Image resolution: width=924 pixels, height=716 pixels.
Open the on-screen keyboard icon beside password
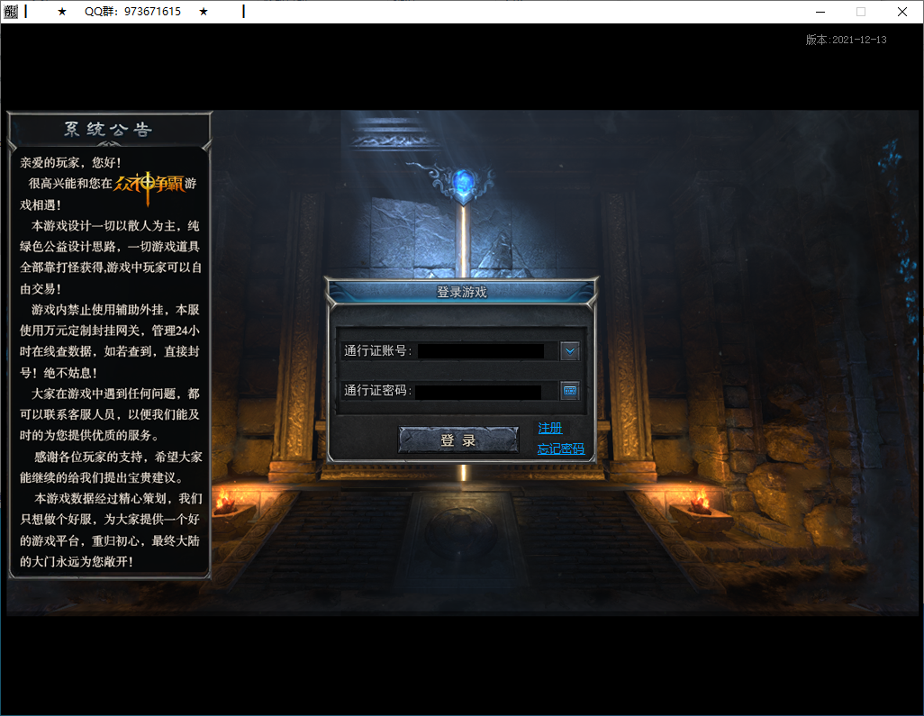pyautogui.click(x=570, y=391)
